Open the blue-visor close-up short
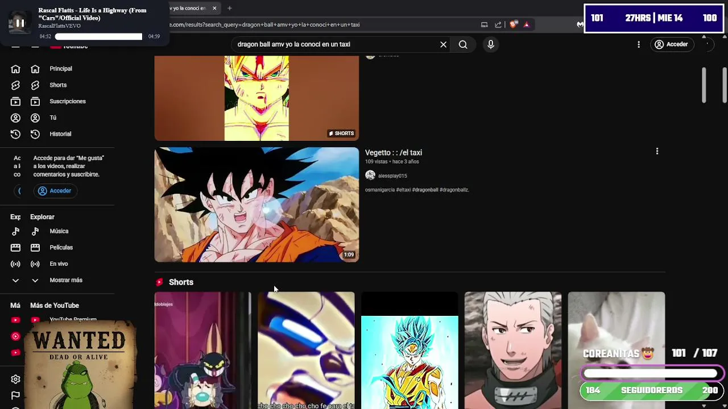 coord(306,350)
